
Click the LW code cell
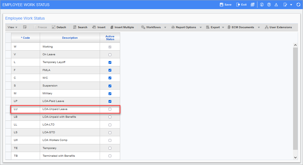point(25,140)
